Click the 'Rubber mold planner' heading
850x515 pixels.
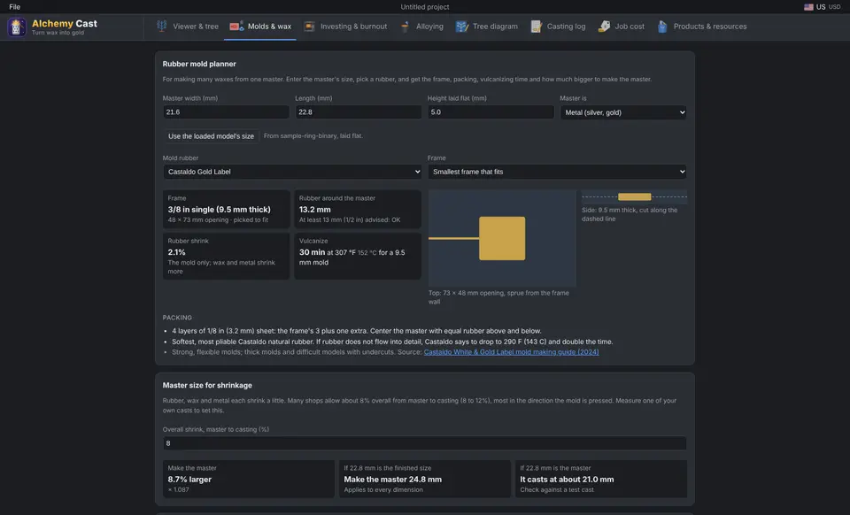coord(199,64)
